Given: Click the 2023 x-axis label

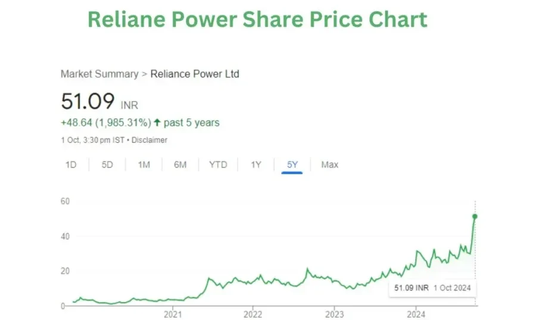Looking at the screenshot, I should (335, 313).
